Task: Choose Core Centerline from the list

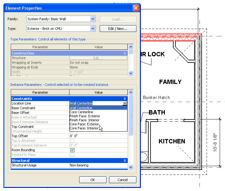Action: (98, 112)
